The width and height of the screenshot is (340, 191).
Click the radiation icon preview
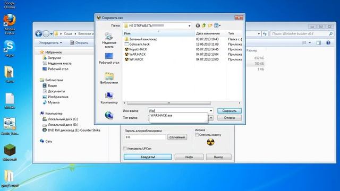point(210,142)
